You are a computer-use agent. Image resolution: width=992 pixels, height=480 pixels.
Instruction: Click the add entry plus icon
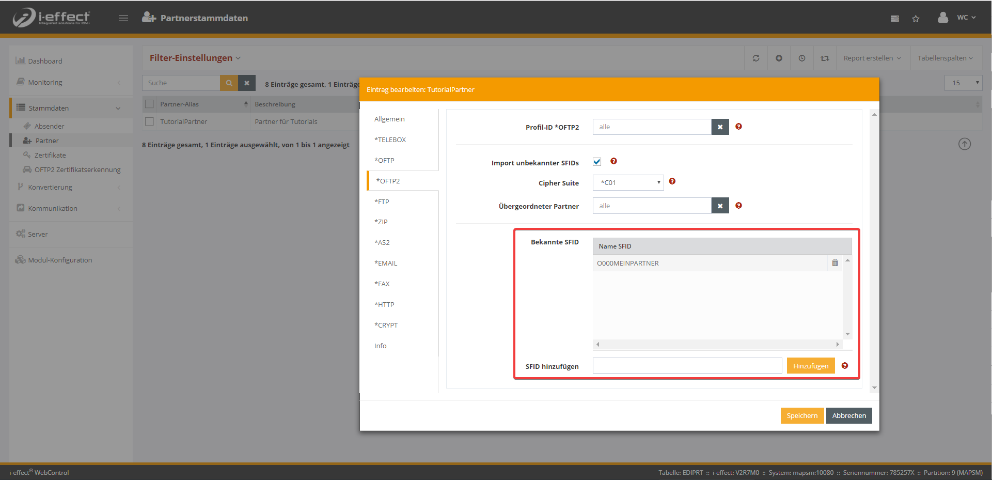[x=779, y=58]
